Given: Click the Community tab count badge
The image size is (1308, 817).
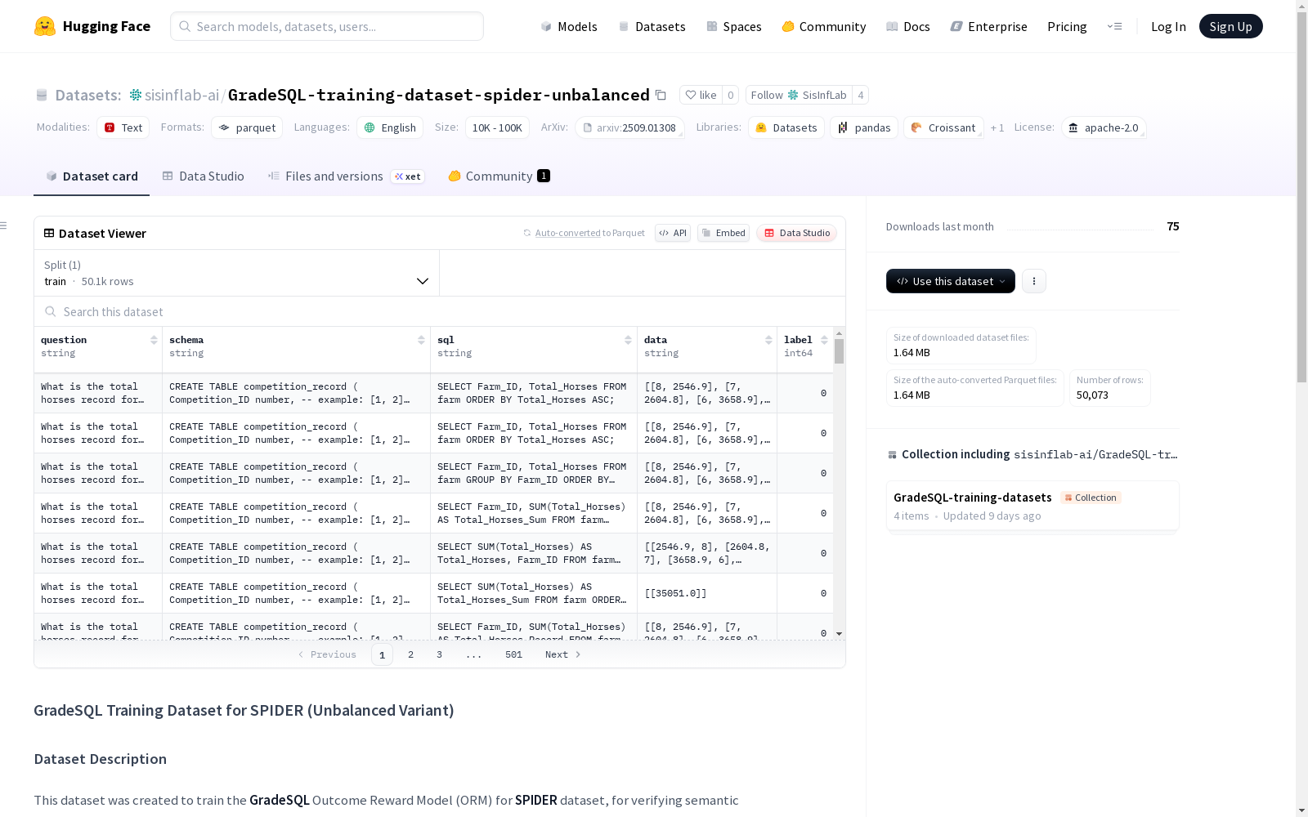Looking at the screenshot, I should coord(544,176).
